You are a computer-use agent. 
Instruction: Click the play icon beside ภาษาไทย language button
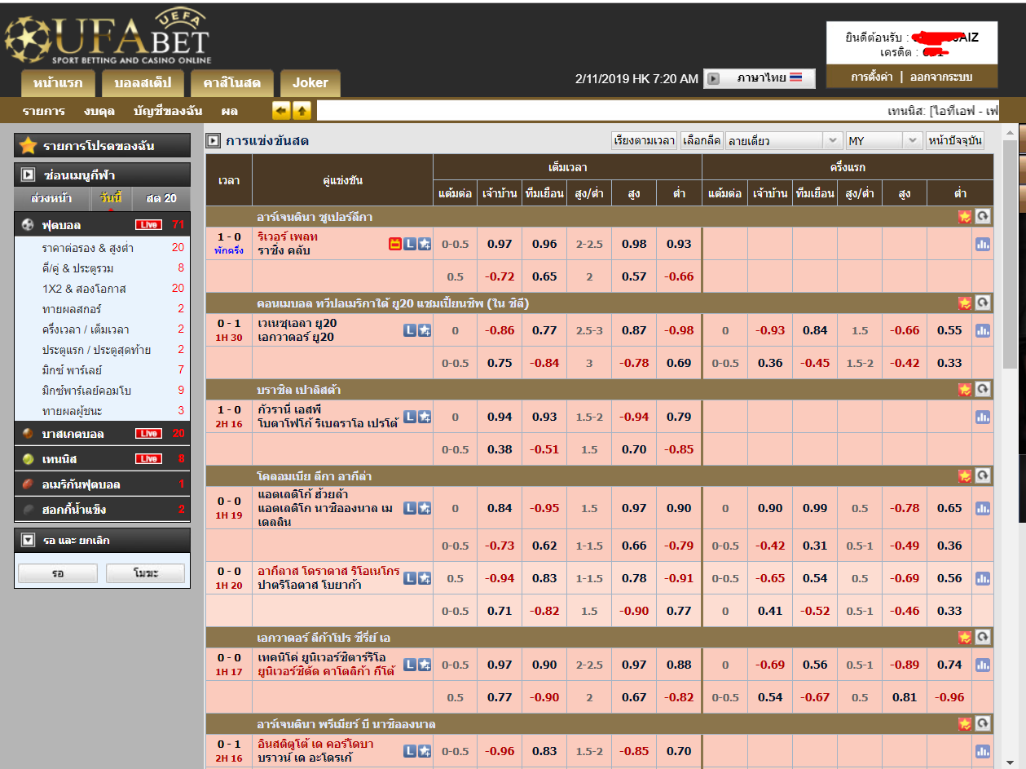pyautogui.click(x=713, y=78)
